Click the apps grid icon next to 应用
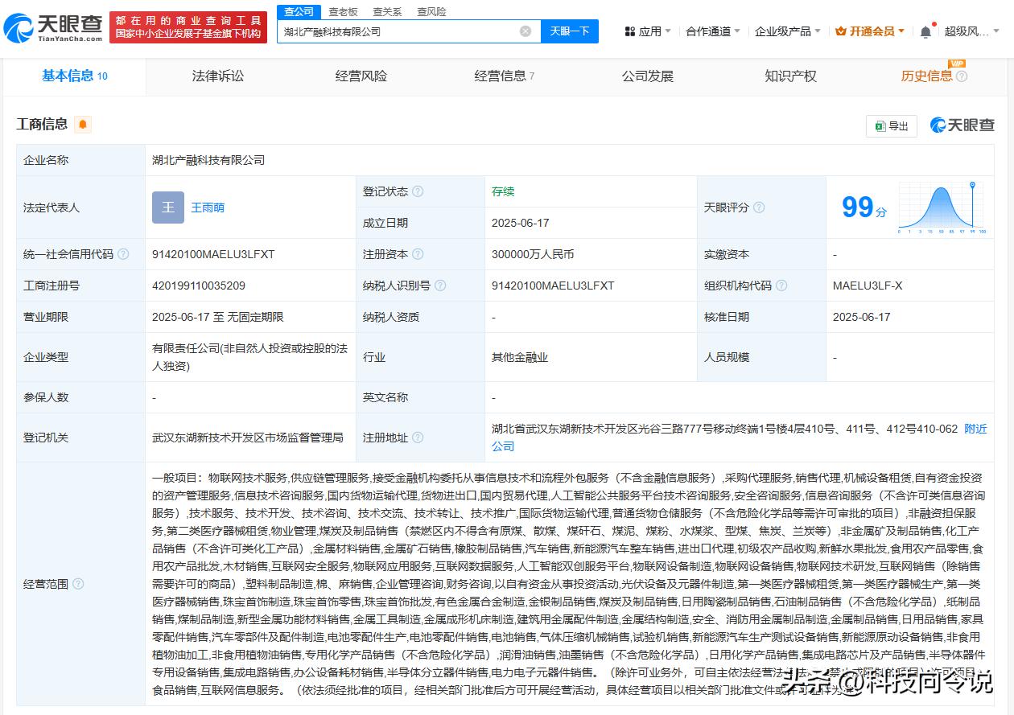This screenshot has width=1014, height=715. click(630, 31)
